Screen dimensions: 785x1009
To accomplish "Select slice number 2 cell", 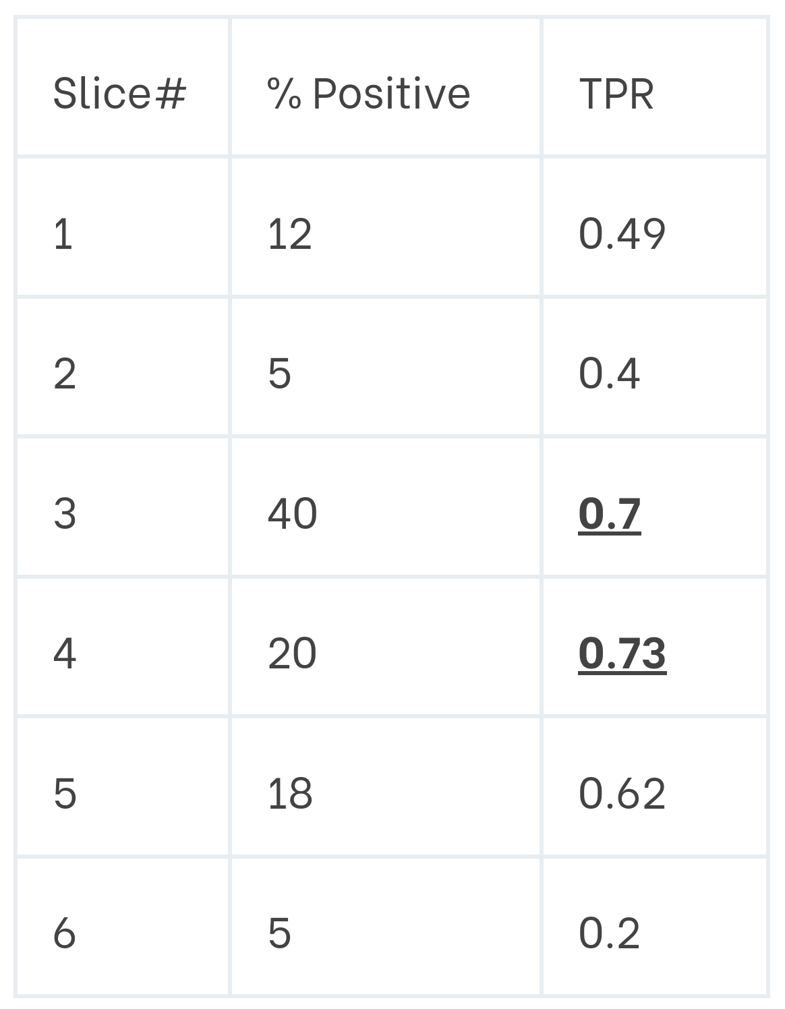I will click(64, 374).
